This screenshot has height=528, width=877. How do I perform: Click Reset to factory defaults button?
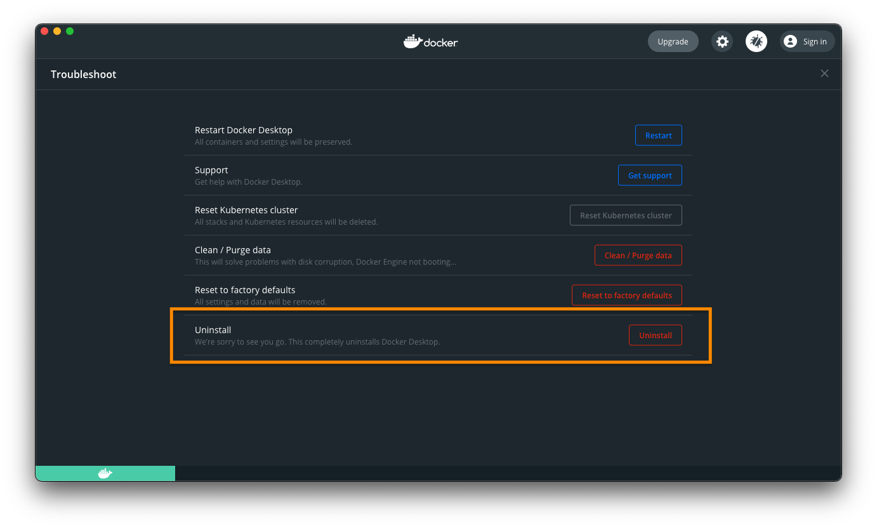pos(627,295)
